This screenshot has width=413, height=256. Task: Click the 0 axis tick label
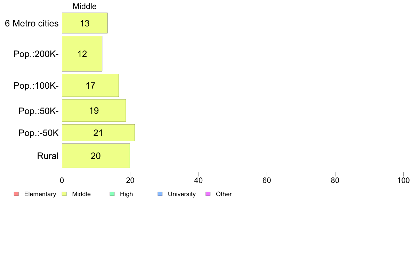(x=62, y=180)
